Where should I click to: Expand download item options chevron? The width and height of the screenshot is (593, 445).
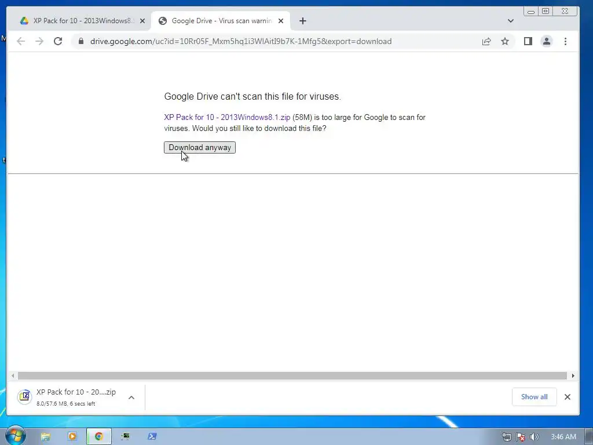click(x=131, y=397)
